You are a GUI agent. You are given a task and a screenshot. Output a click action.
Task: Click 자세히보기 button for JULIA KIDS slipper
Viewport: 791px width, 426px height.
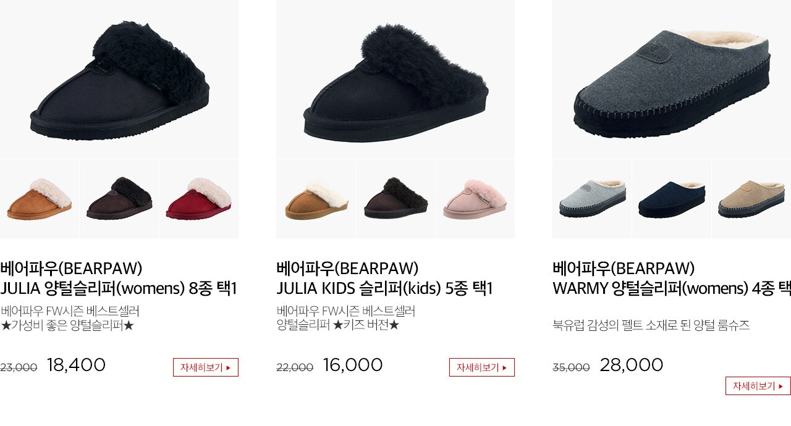tap(482, 367)
